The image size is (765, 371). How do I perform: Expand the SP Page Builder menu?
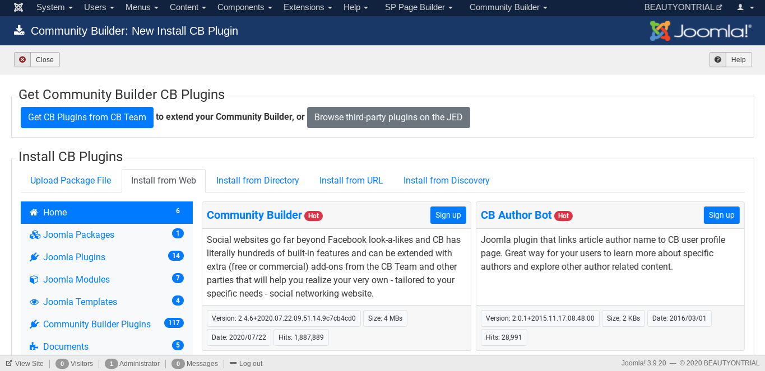point(419,7)
